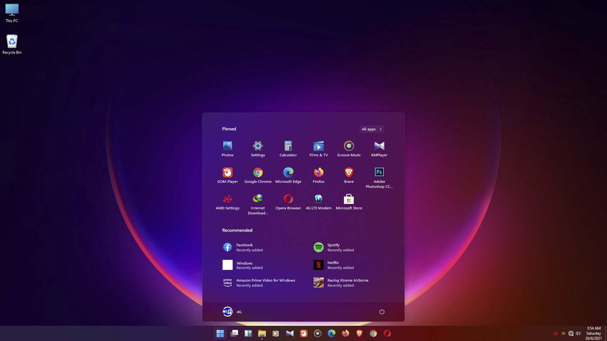This screenshot has width=607, height=341.
Task: Launch Brave from the Pinned grid
Action: (x=349, y=175)
